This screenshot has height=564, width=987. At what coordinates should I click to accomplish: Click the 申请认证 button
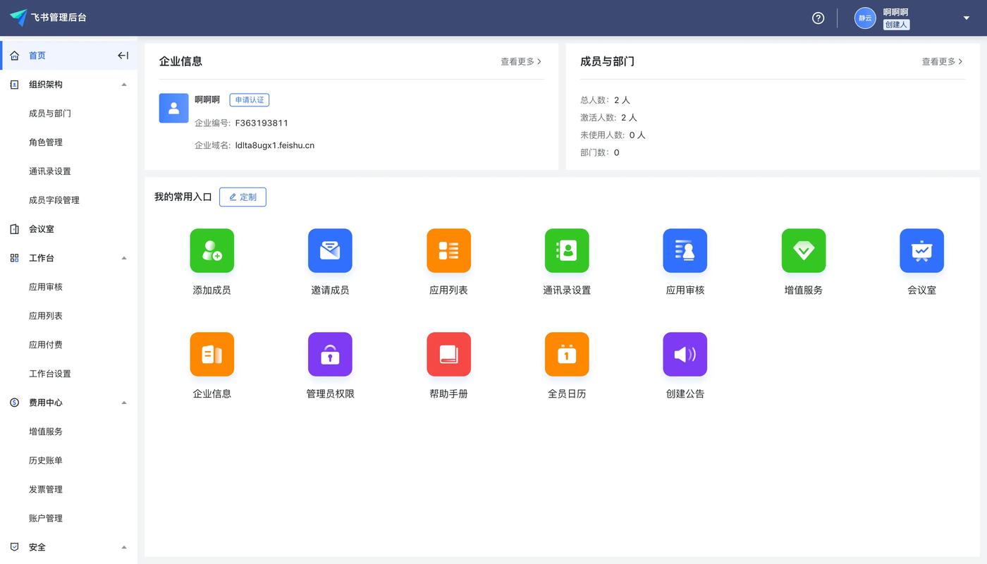(x=250, y=99)
